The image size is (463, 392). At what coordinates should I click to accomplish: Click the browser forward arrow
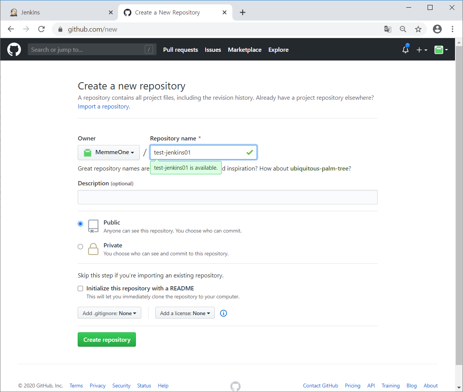click(26, 29)
